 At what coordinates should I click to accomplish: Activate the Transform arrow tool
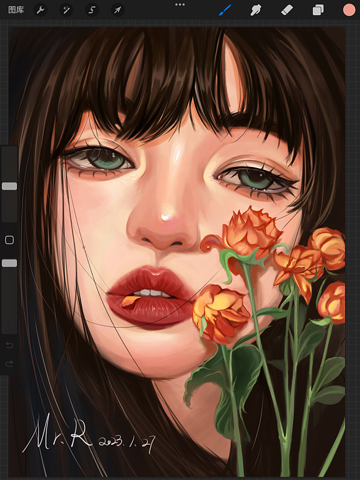point(118,10)
